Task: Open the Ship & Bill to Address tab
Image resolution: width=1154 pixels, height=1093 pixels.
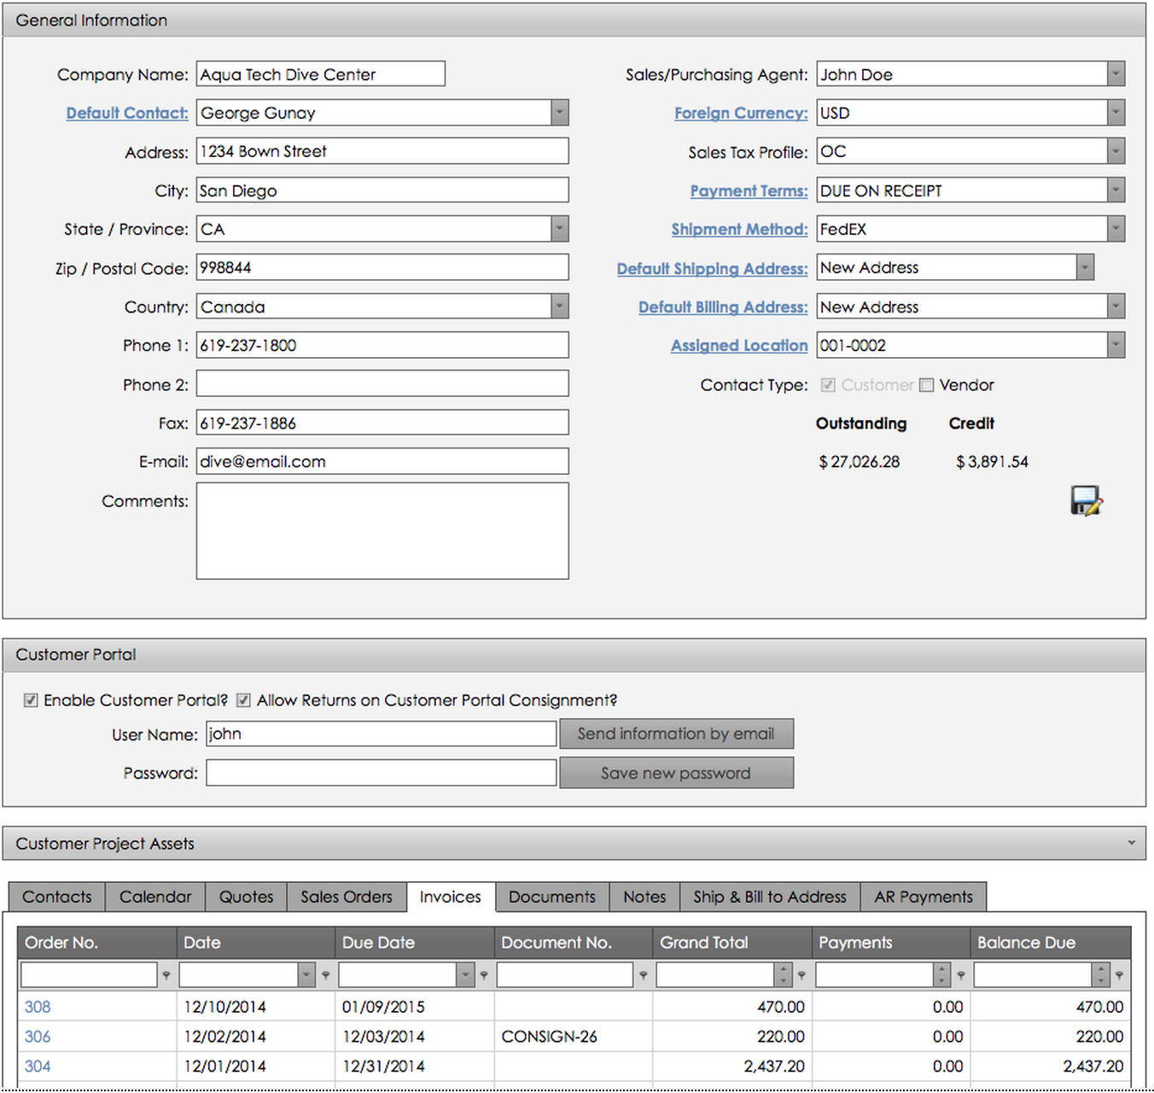Action: click(x=770, y=897)
